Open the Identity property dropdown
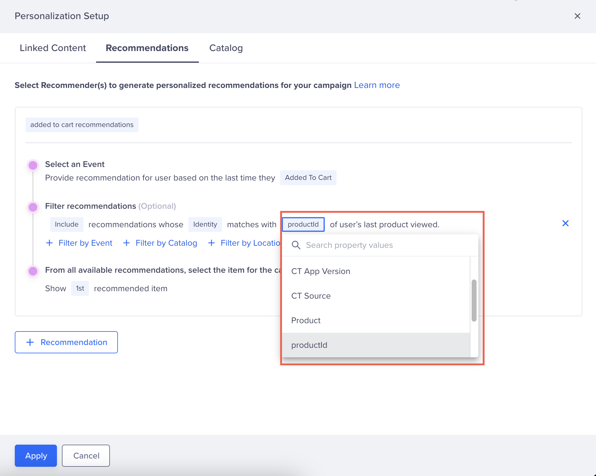 coord(205,224)
